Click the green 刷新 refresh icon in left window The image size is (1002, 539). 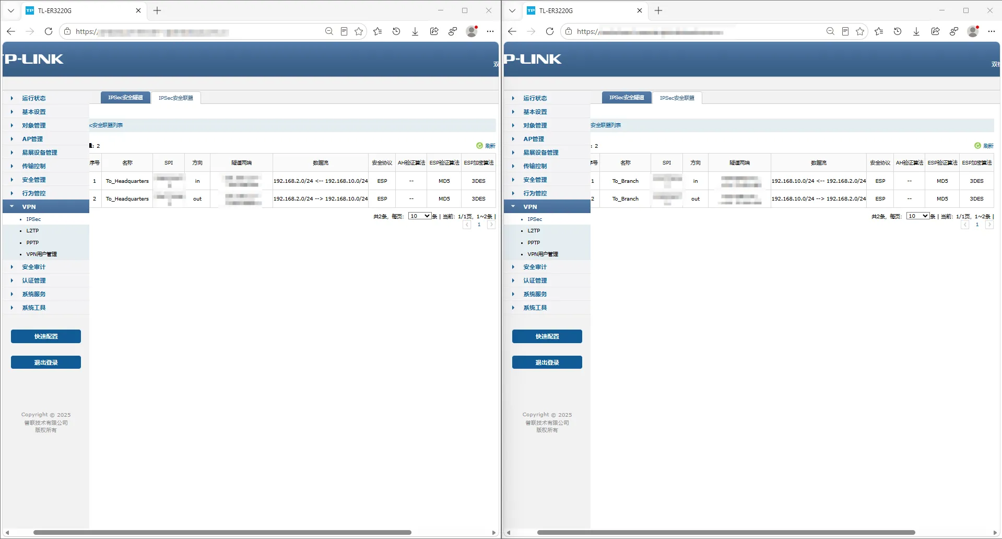coord(480,146)
